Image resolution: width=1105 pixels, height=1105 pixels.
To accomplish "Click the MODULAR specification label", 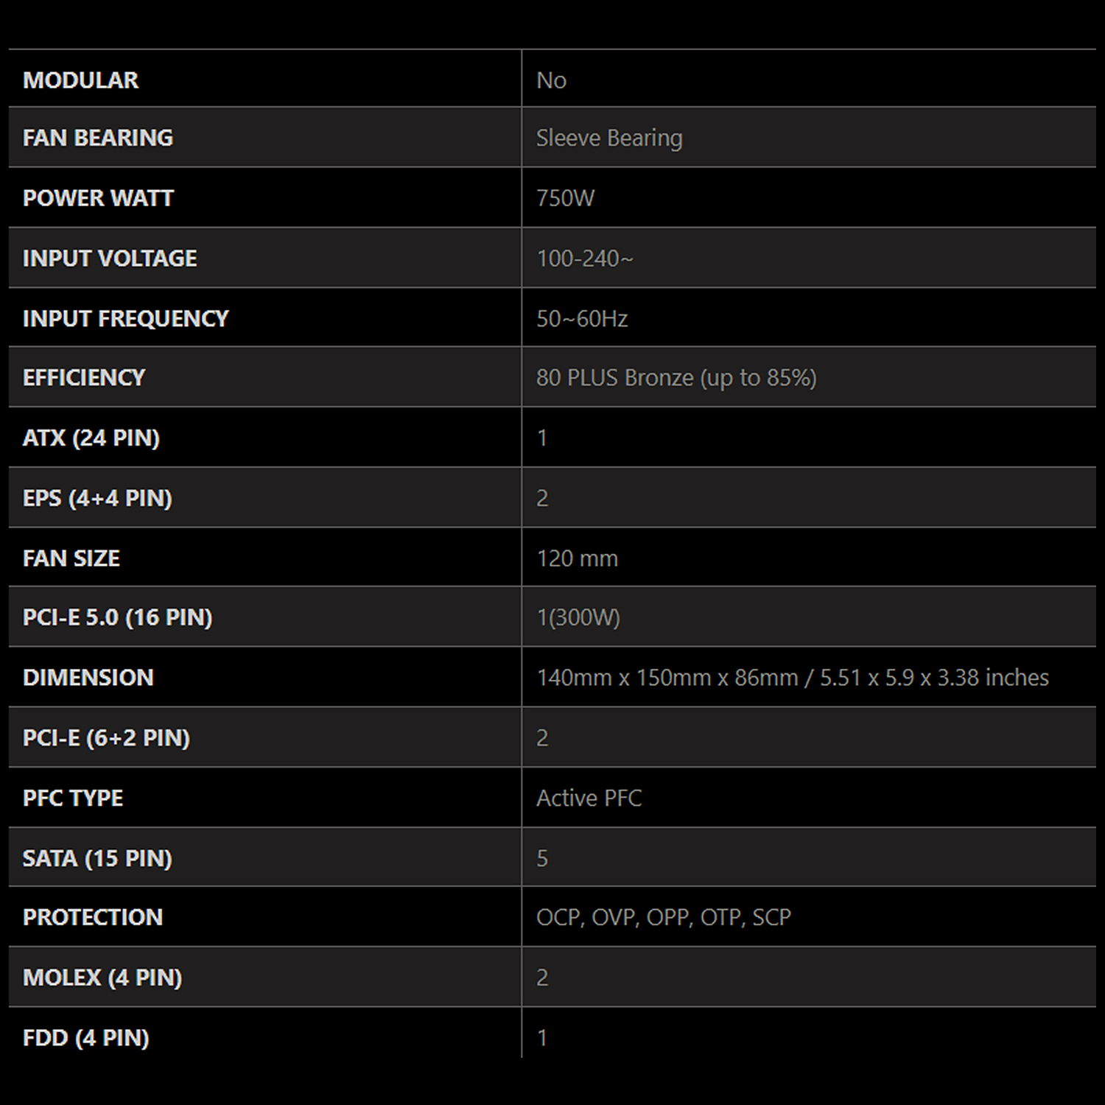I will (x=80, y=80).
